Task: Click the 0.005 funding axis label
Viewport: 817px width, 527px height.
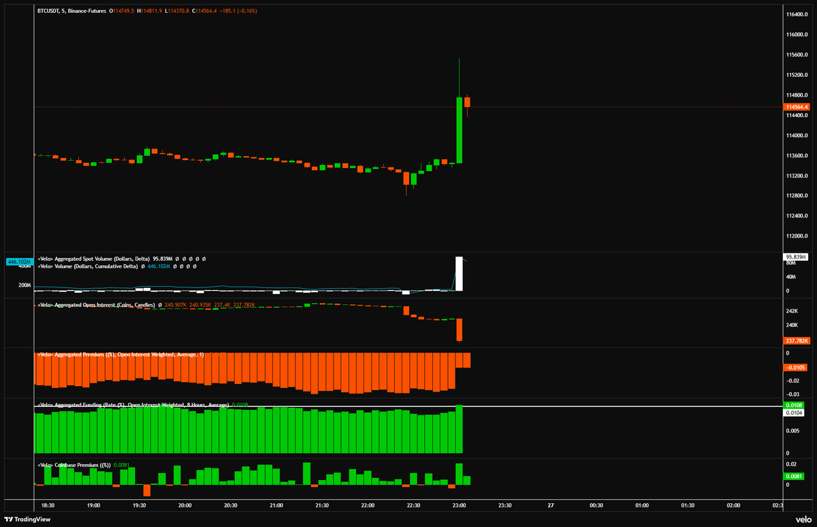Action: 793,431
